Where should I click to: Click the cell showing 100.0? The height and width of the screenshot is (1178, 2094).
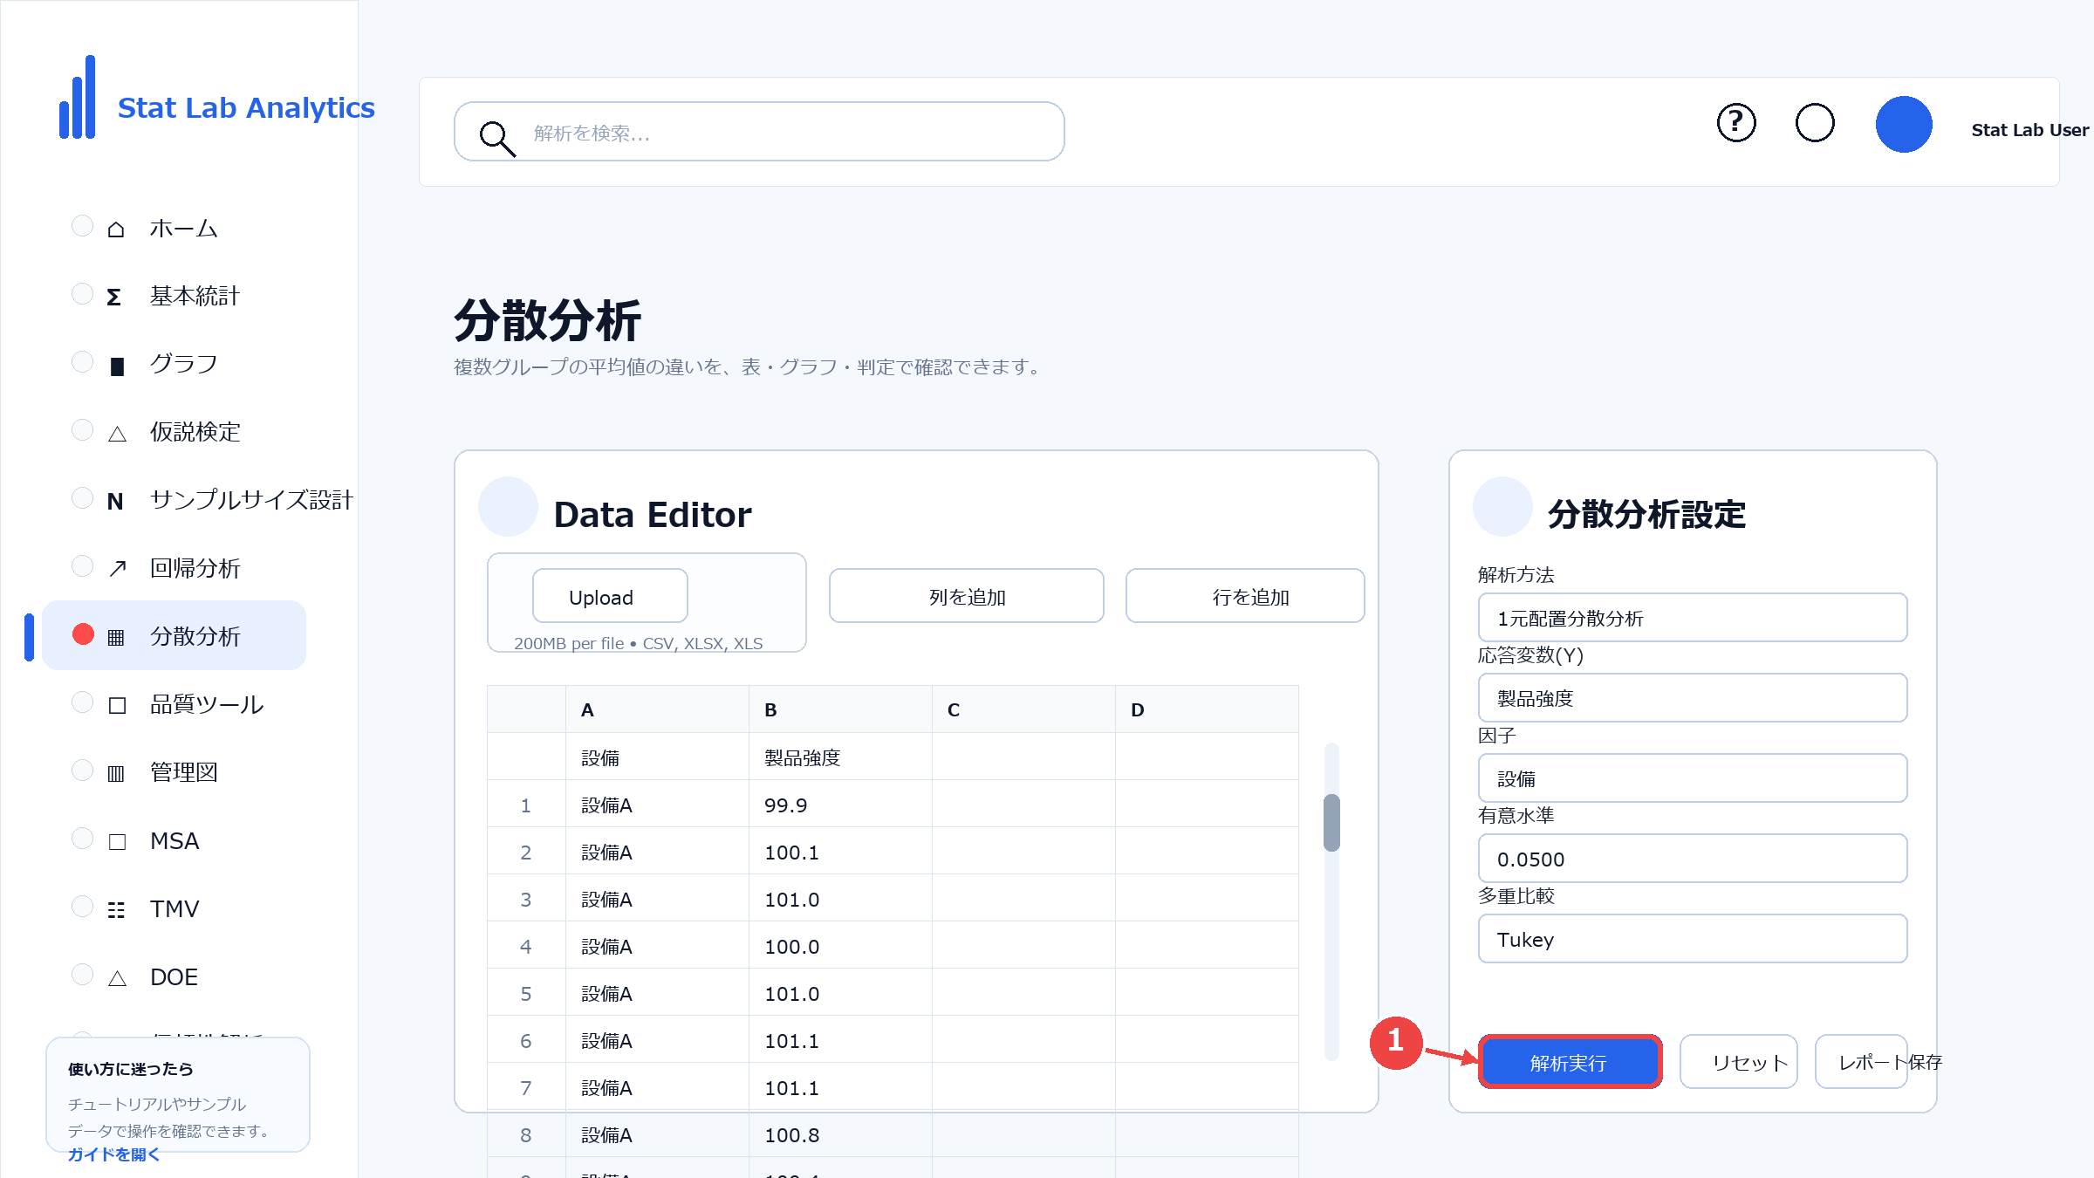pyautogui.click(x=840, y=946)
